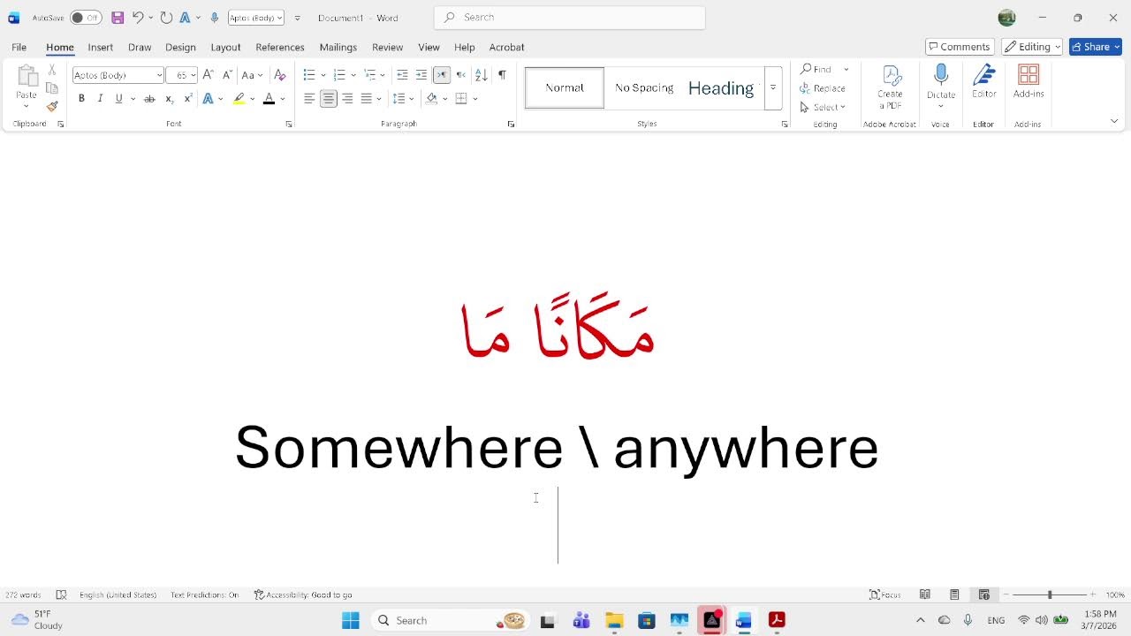
Task: Set right-to-left text direction
Action: point(461,75)
